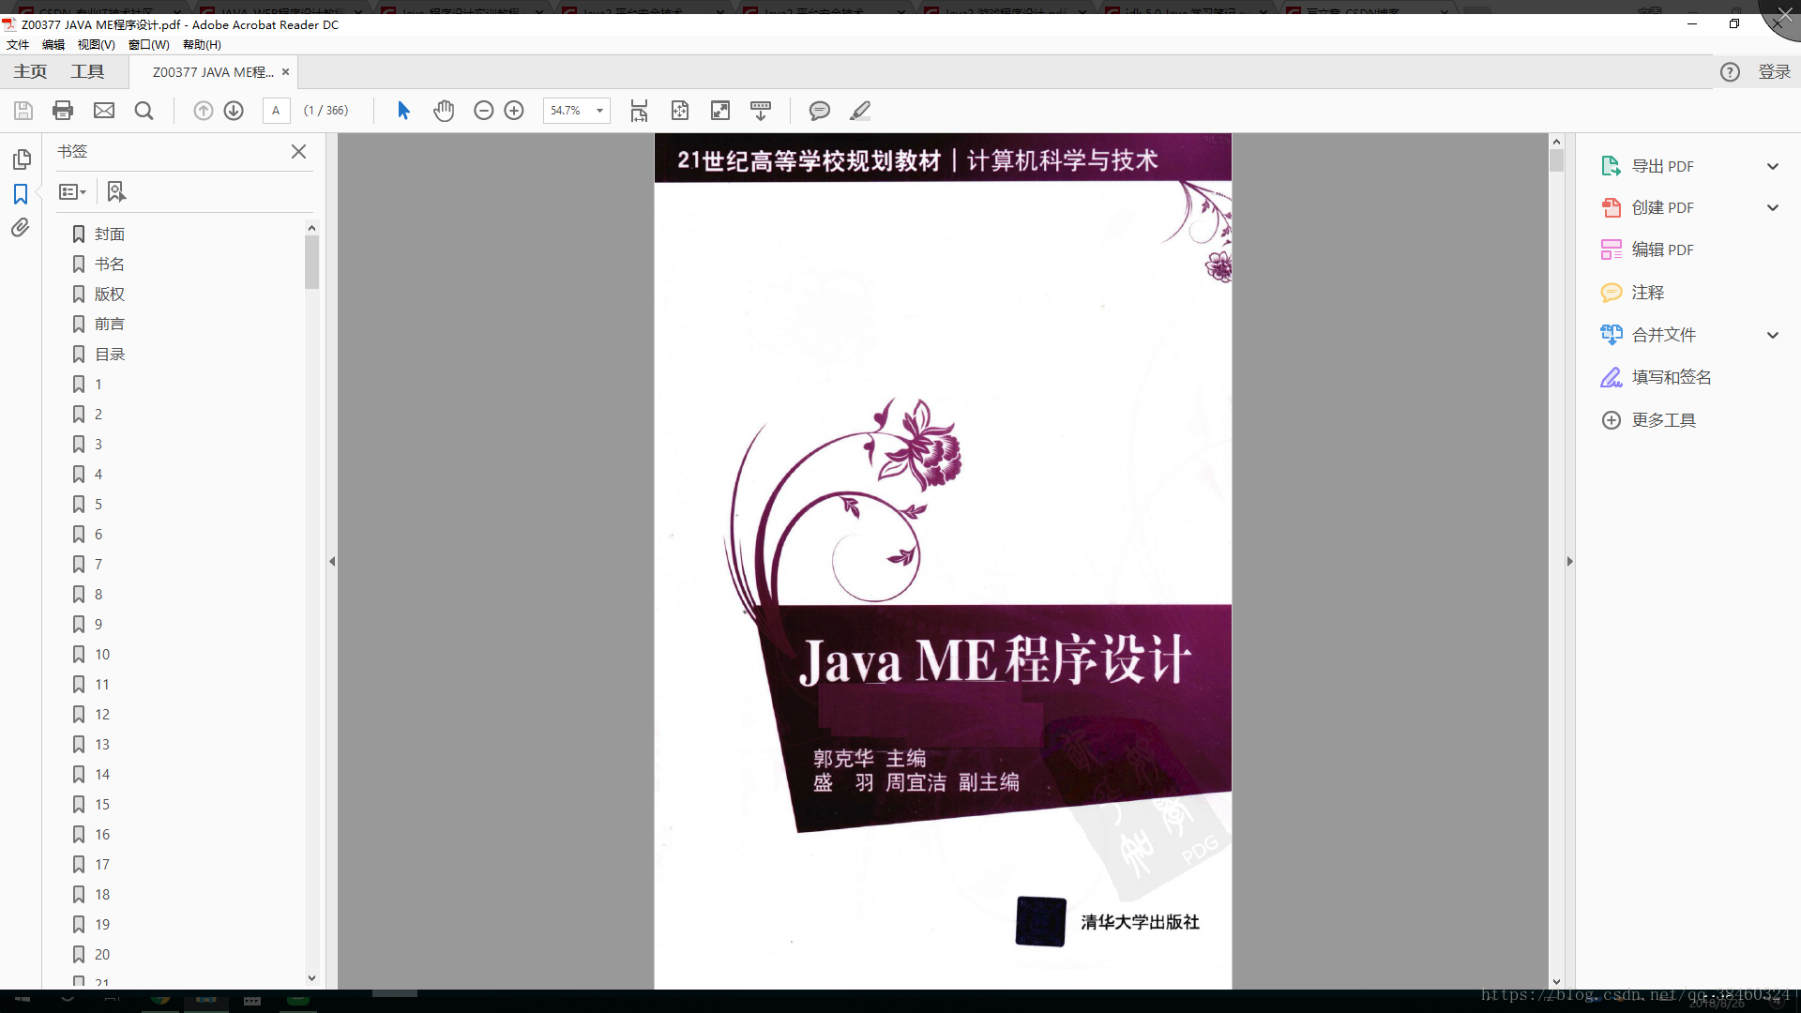Click the print icon in toolbar

[63, 111]
